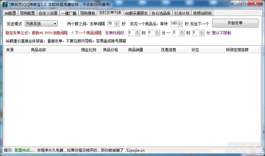The height and width of the screenshot is (156, 265).
Task: Click the 发单时间段 label
Action: point(115,33)
